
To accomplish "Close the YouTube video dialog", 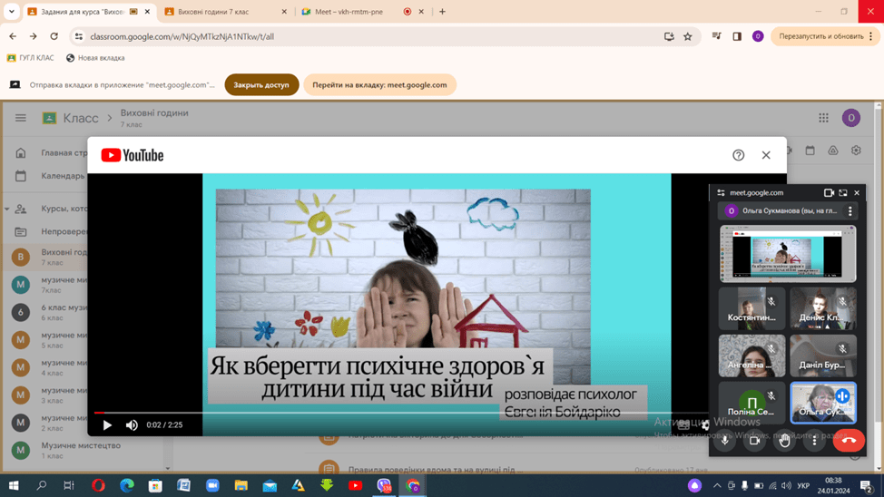I will tap(766, 155).
